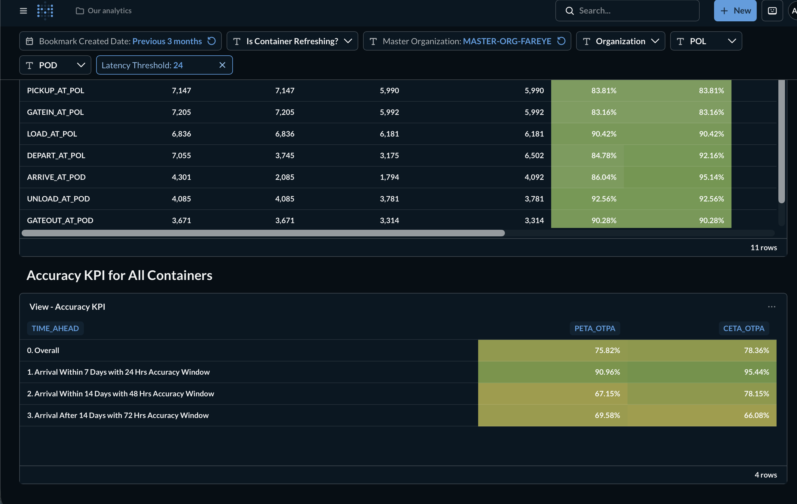Image resolution: width=797 pixels, height=504 pixels.
Task: Select the DEPART_AT_POL row label
Action: coord(56,155)
